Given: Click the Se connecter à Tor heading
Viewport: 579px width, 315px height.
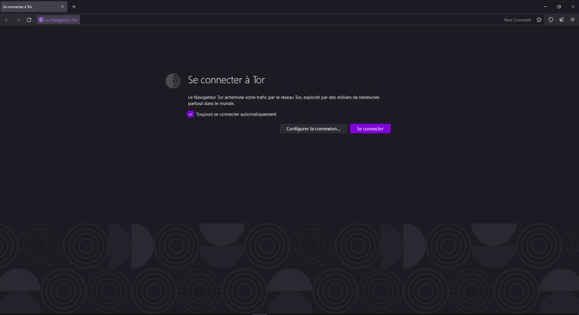Looking at the screenshot, I should [x=226, y=80].
